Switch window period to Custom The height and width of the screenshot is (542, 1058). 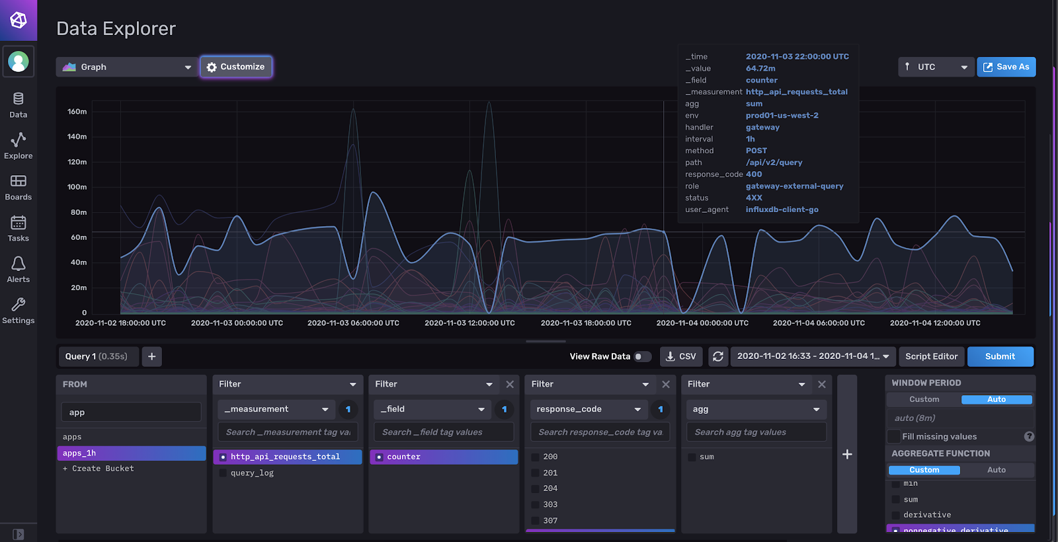click(924, 399)
